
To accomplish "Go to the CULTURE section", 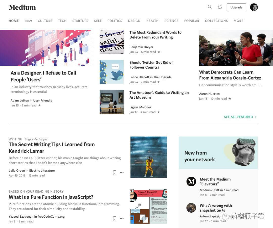I will click(x=45, y=21).
